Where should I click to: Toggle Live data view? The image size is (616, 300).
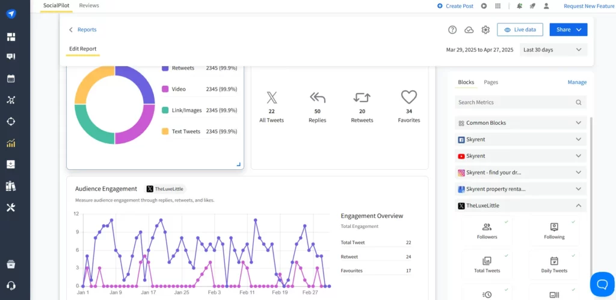(520, 30)
